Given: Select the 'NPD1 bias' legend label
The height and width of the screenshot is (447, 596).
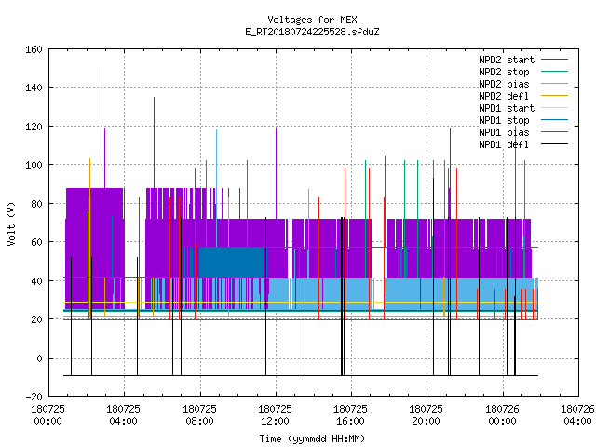Looking at the screenshot, I should (504, 132).
